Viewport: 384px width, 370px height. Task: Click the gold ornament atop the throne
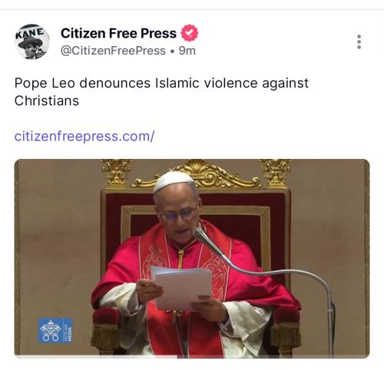pyautogui.click(x=197, y=174)
